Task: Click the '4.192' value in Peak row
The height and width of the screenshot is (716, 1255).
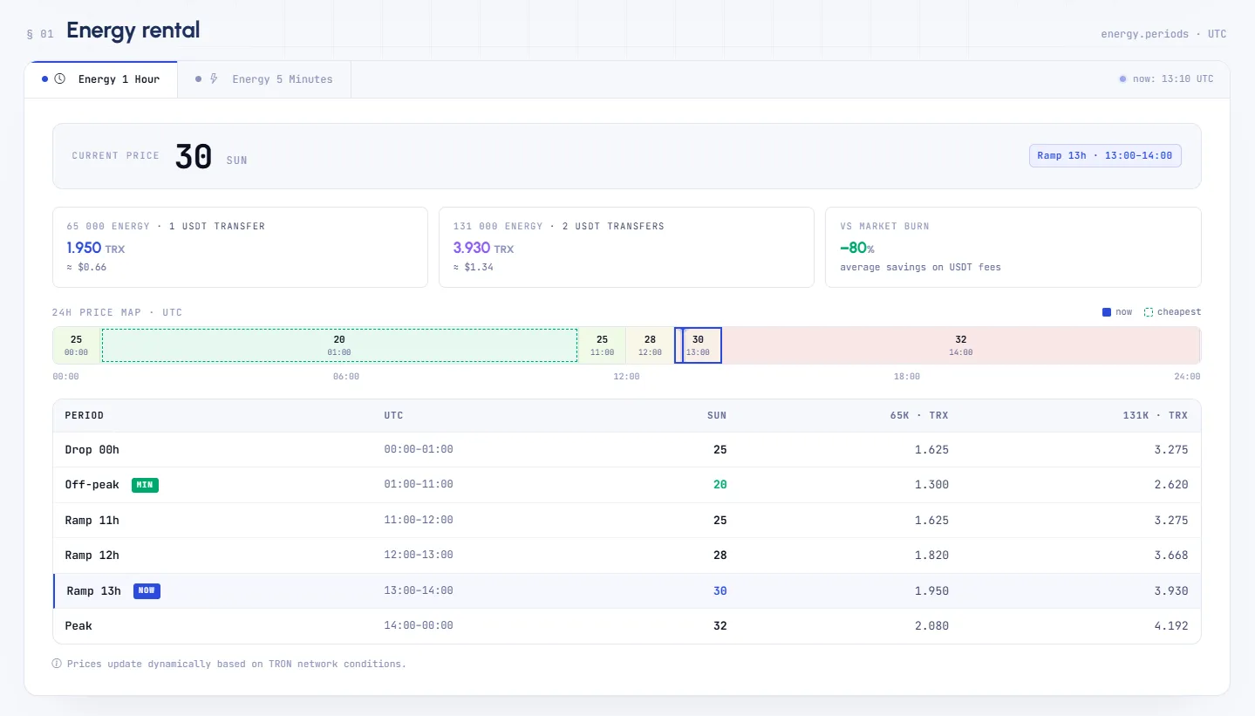Action: pos(1170,626)
